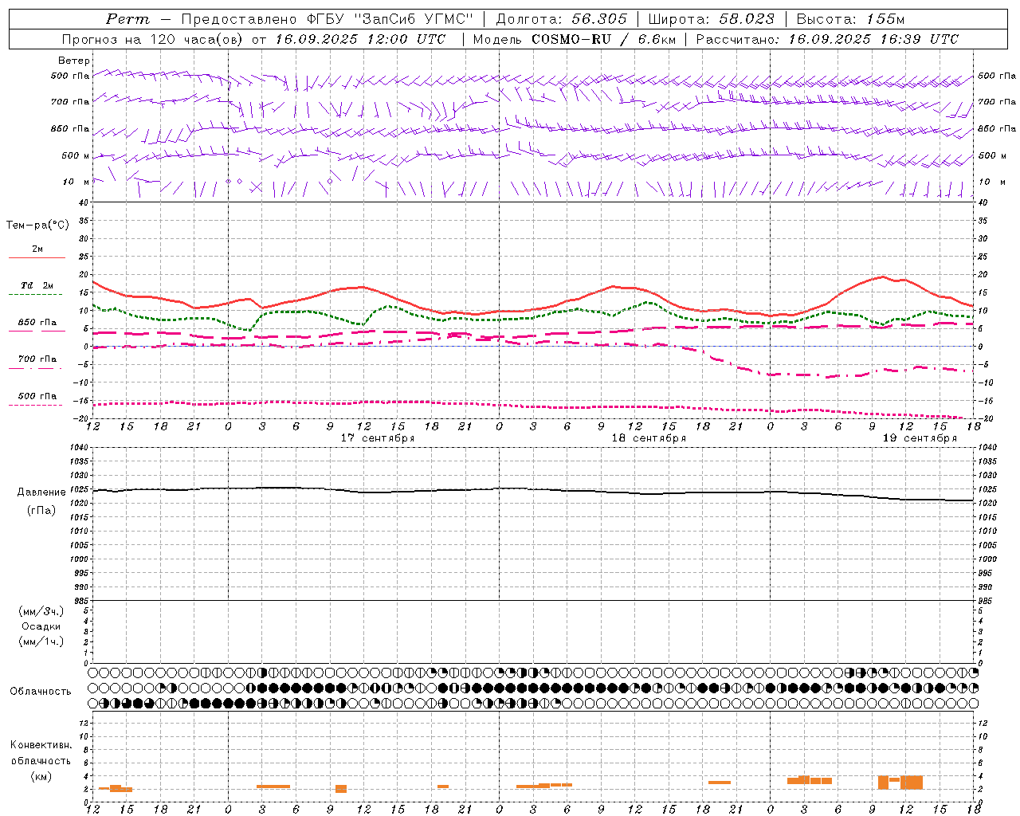The width and height of the screenshot is (1020, 816).
Task: Click the "Давление" pressure panel label
Action: tap(41, 492)
